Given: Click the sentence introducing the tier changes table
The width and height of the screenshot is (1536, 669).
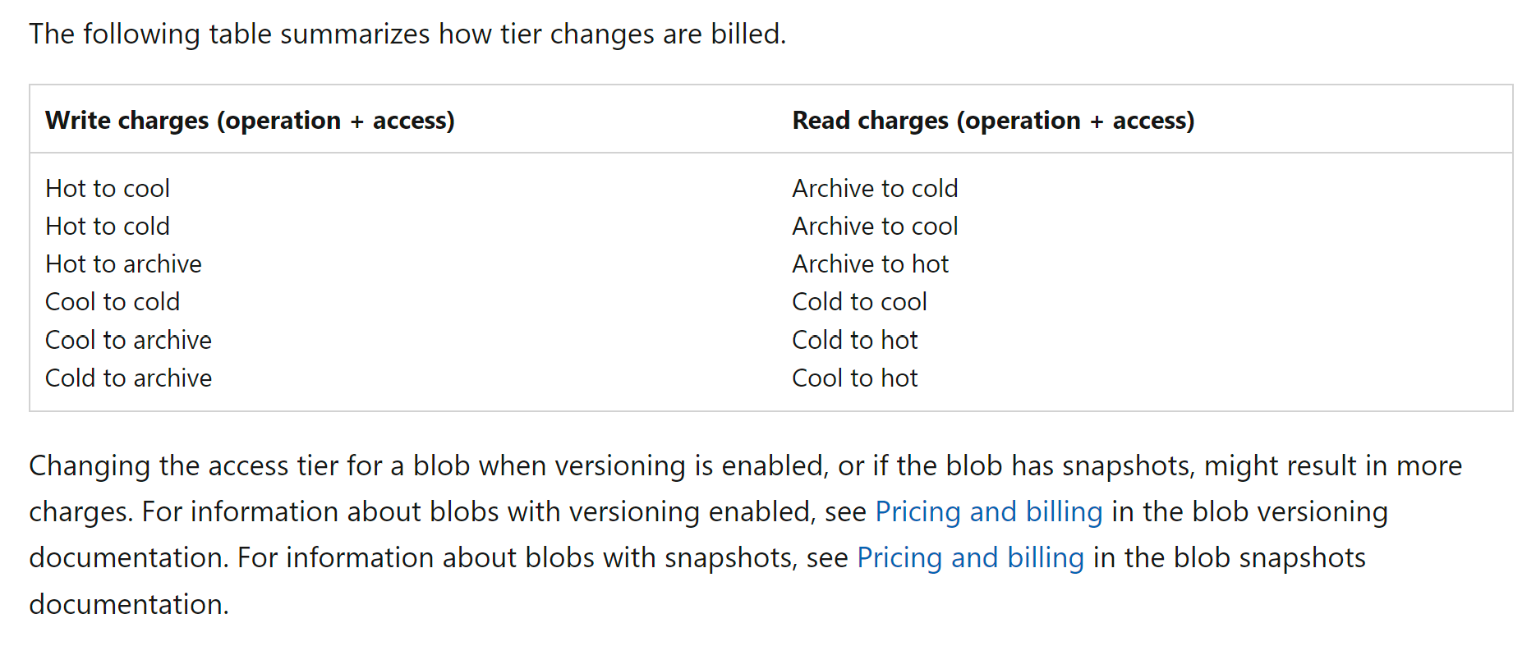Looking at the screenshot, I should pyautogui.click(x=407, y=34).
